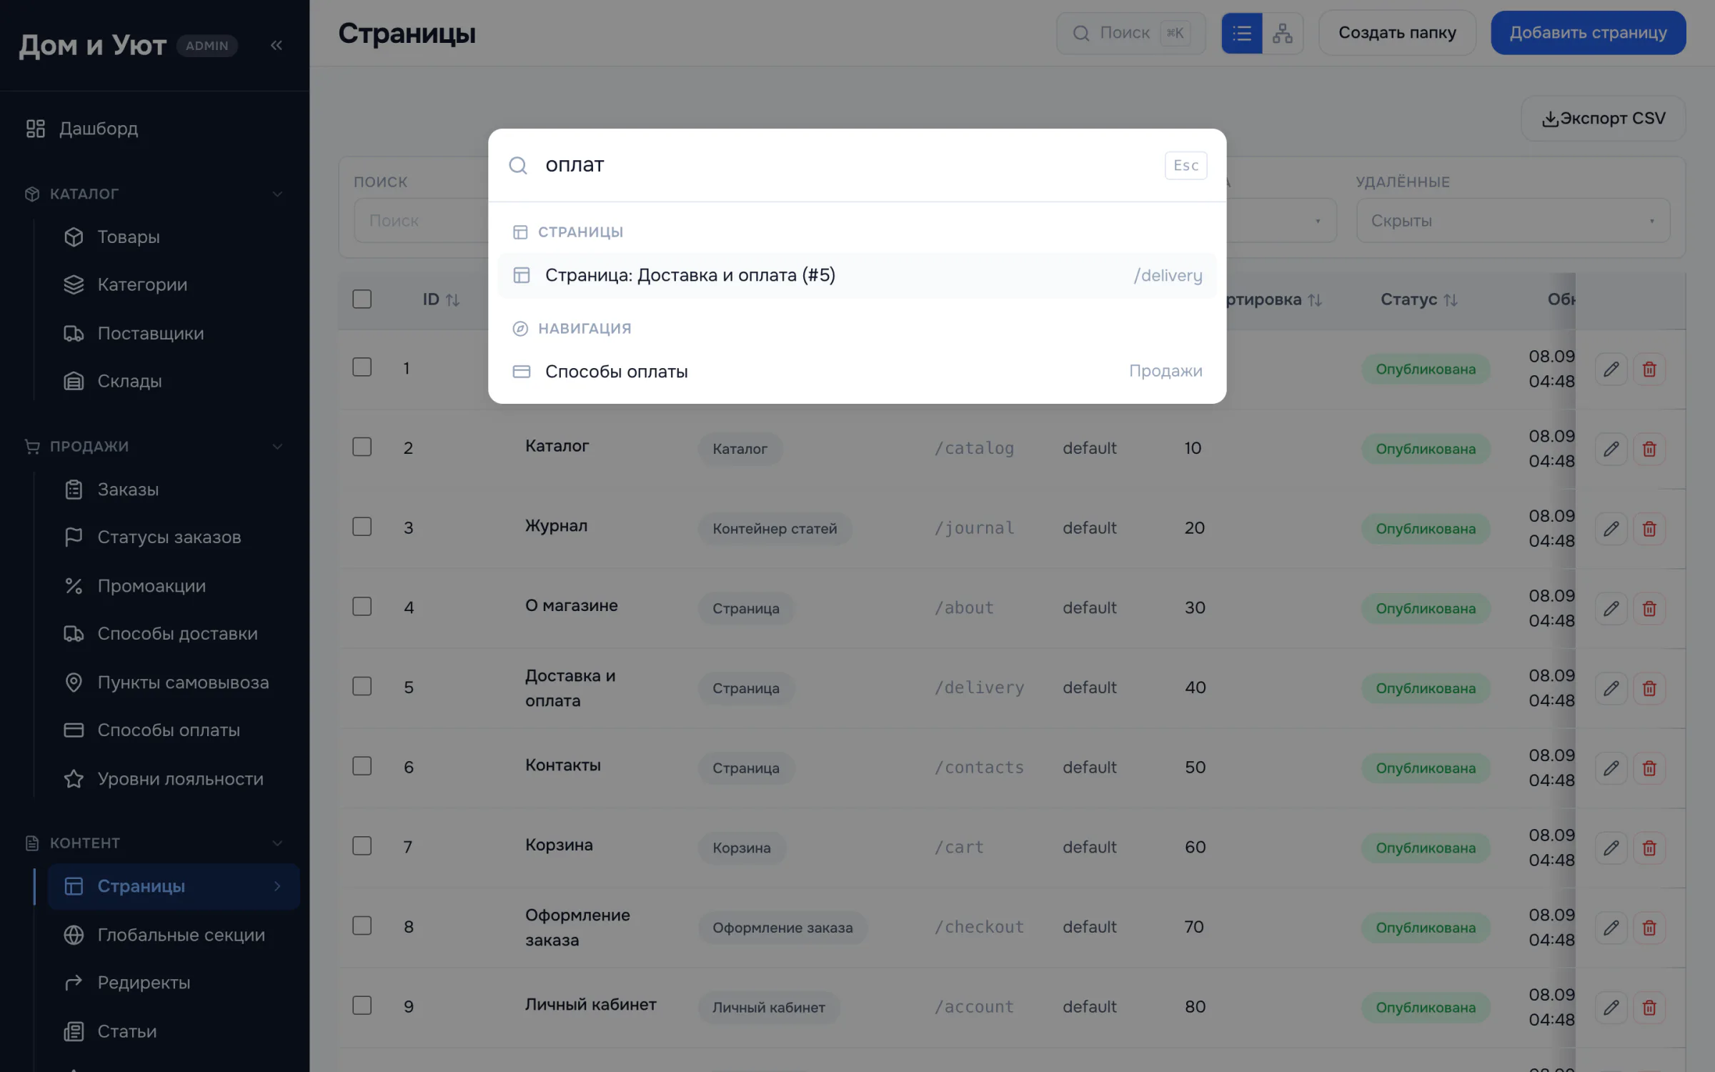The image size is (1715, 1072).
Task: Check the checkbox for О магазине row
Action: [x=362, y=607]
